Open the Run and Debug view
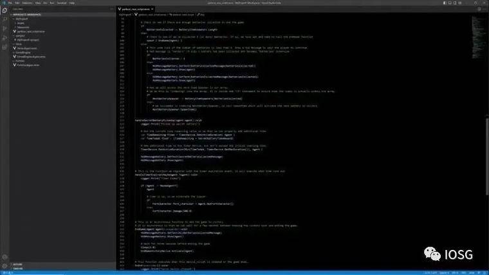 click(x=5, y=38)
